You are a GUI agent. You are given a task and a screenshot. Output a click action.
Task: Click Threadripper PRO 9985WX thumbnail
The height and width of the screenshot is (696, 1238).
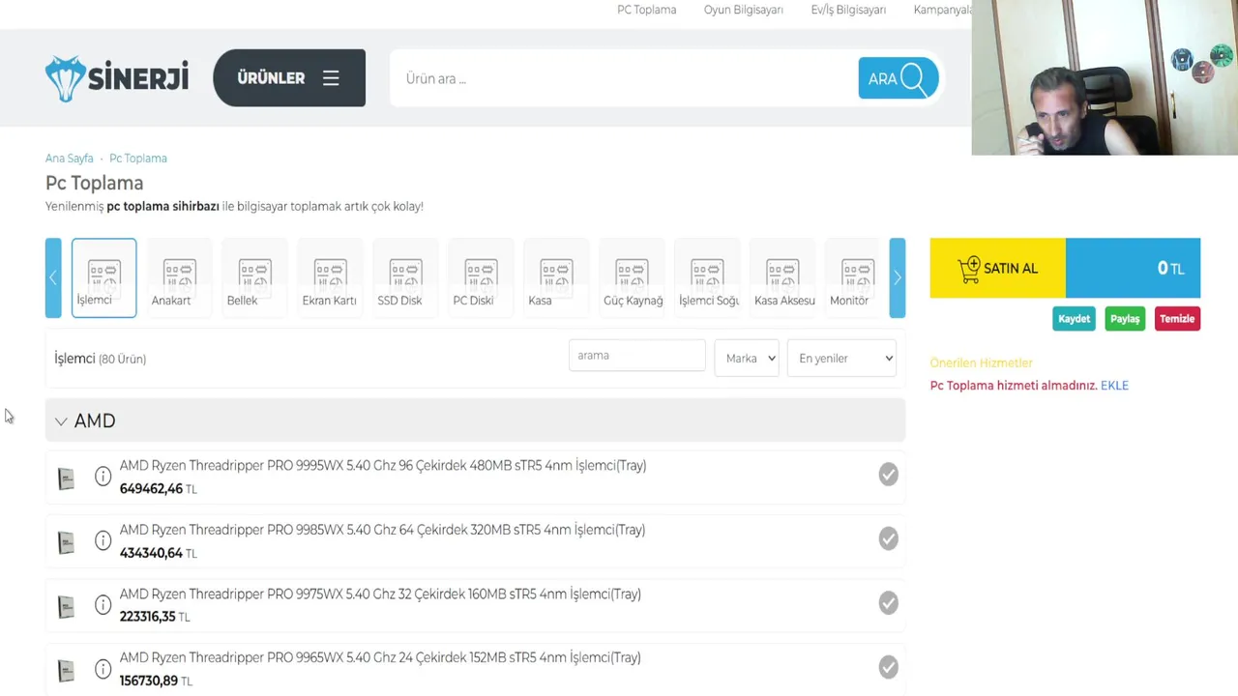[x=66, y=542]
